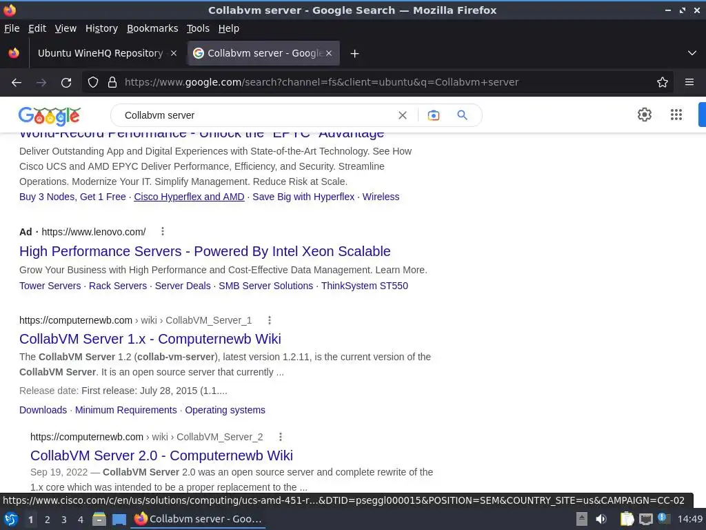Bookmark this page with the star
This screenshot has width=706, height=530.
(x=663, y=82)
